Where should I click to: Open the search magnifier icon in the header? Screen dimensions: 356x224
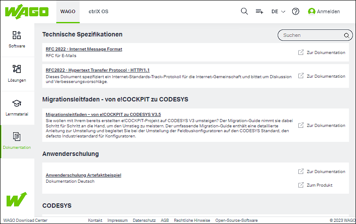click(x=244, y=11)
